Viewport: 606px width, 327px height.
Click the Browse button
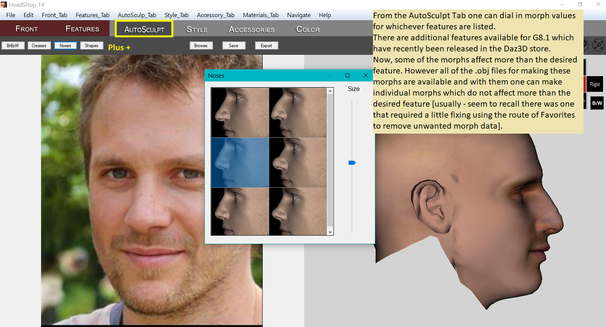click(x=201, y=46)
